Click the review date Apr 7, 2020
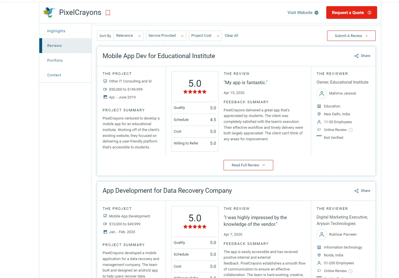Image resolution: width=399 pixels, height=278 pixels. 233,235
